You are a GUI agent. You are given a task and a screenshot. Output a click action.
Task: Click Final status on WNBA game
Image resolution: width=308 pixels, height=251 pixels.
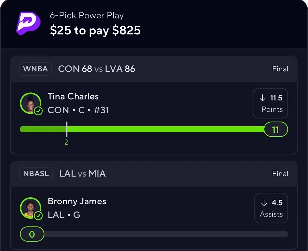click(x=280, y=69)
